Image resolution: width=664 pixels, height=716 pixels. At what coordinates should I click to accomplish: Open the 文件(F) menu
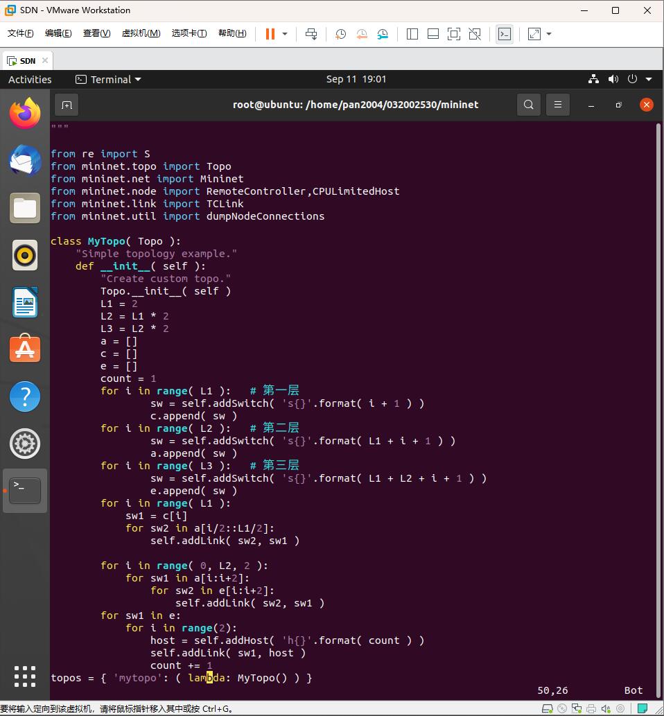[21, 33]
